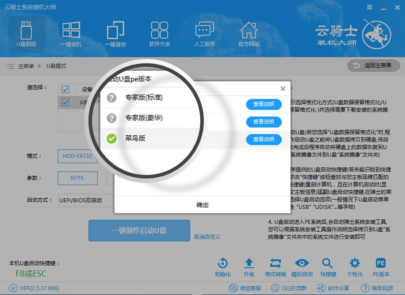Toggle the device list header checkbox
405x295 pixels.
click(65, 90)
